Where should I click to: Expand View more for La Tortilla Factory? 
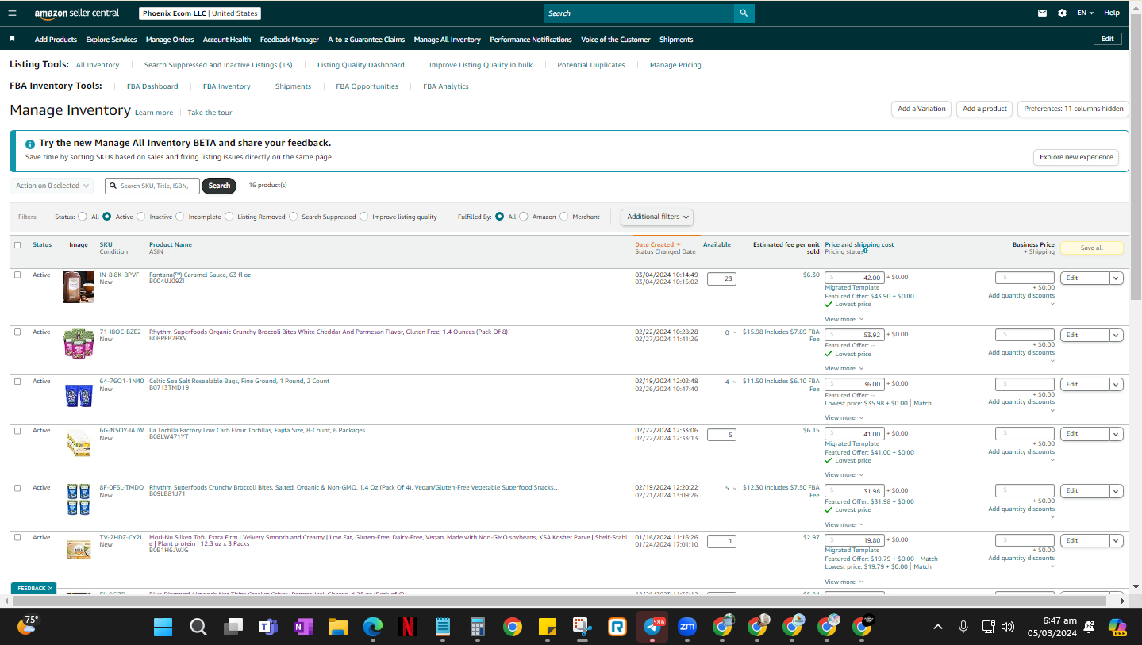pyautogui.click(x=843, y=474)
